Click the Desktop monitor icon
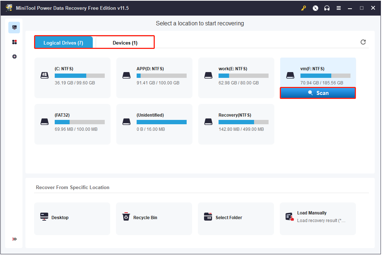This screenshot has height=255, width=382. point(44,217)
